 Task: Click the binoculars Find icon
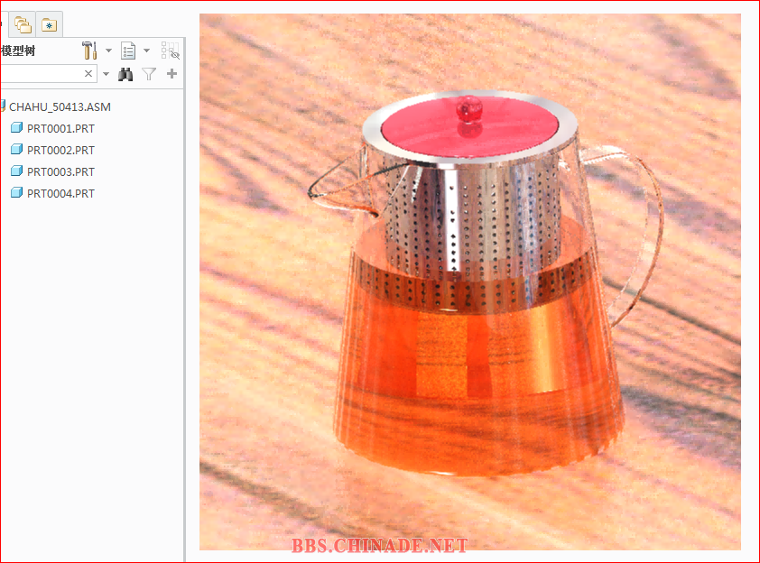click(125, 74)
